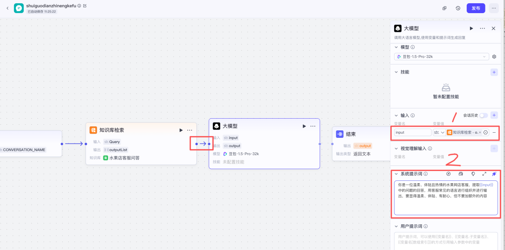Open variable selector target icon in input row
This screenshot has width=505, height=250.
click(x=486, y=132)
